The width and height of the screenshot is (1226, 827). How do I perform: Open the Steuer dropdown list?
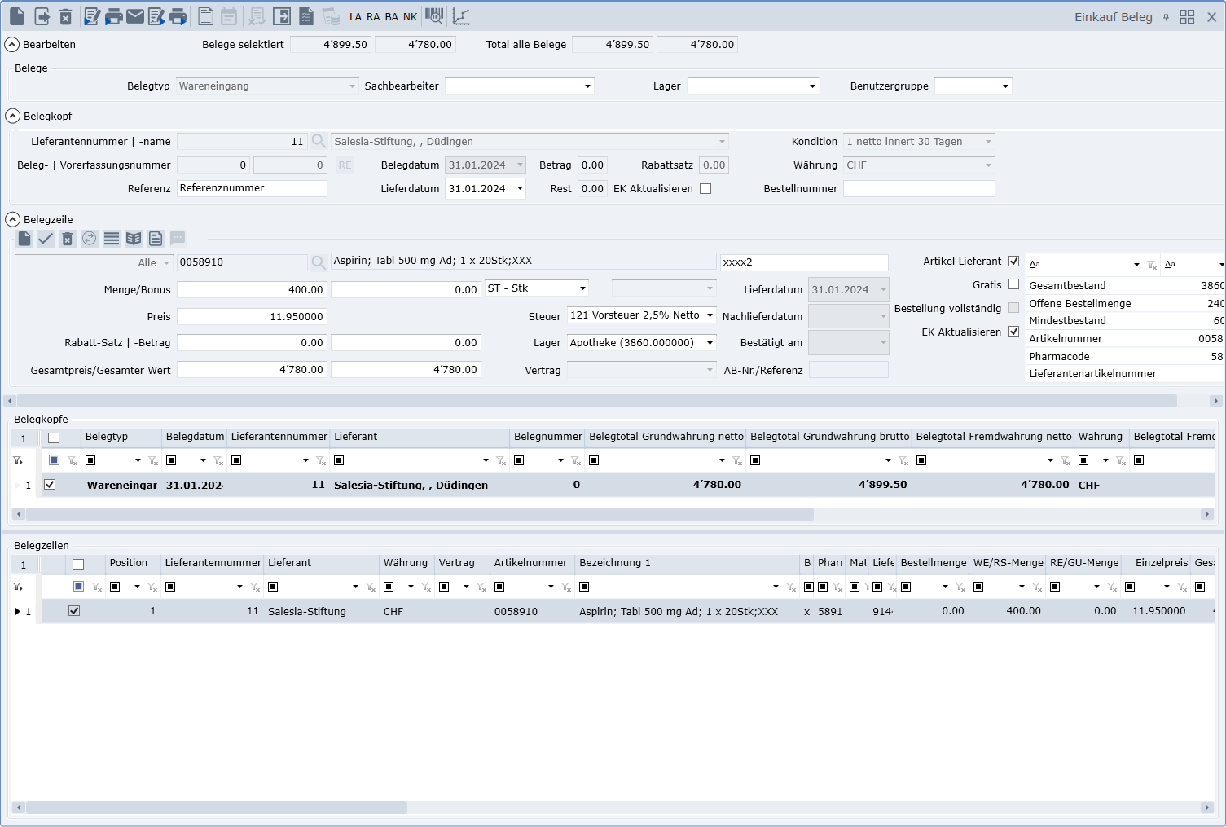click(x=710, y=315)
